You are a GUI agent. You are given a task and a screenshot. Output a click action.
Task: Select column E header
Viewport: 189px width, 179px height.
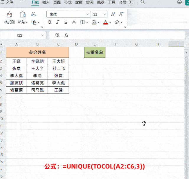94,44
